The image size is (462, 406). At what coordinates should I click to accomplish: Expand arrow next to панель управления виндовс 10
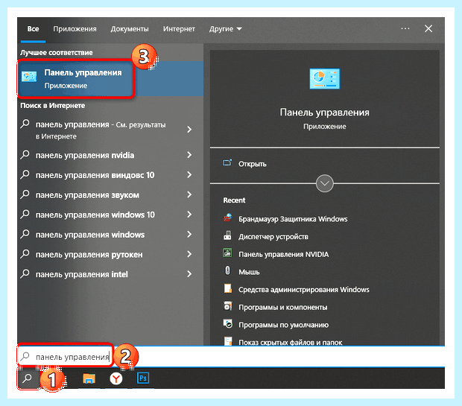(189, 175)
